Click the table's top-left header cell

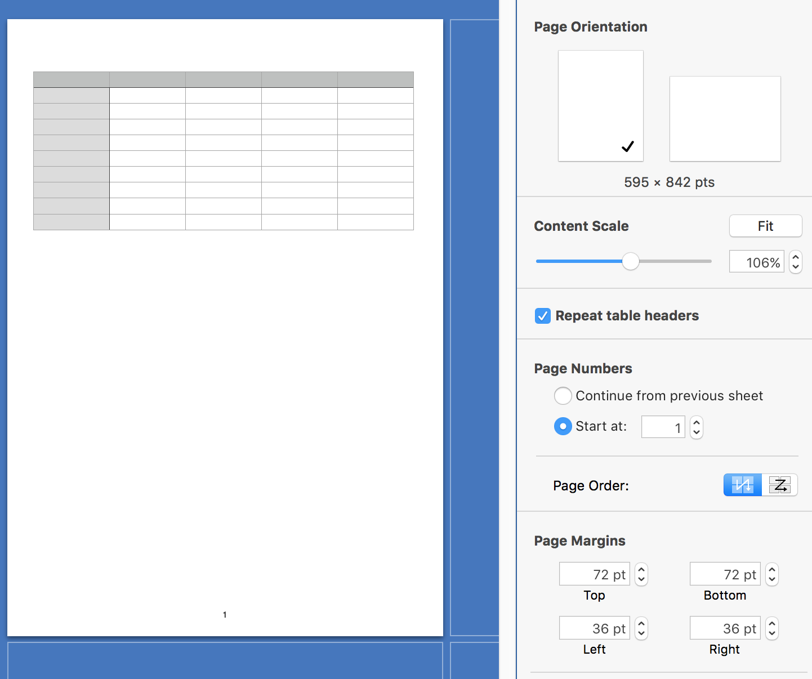[x=72, y=79]
